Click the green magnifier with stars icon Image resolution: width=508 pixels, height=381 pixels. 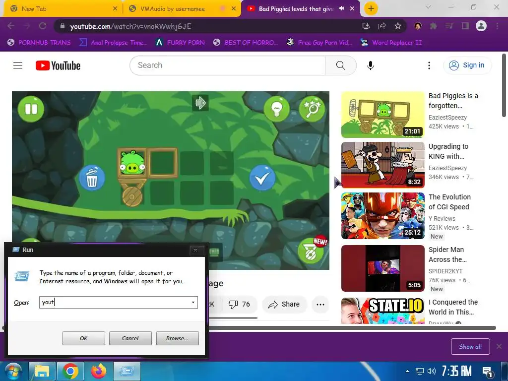point(312,109)
